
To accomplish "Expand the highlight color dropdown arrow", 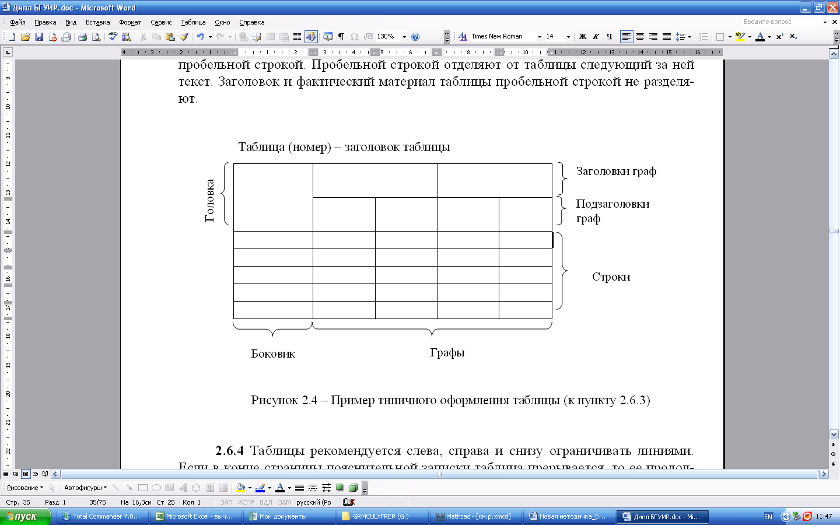I will 750,37.
